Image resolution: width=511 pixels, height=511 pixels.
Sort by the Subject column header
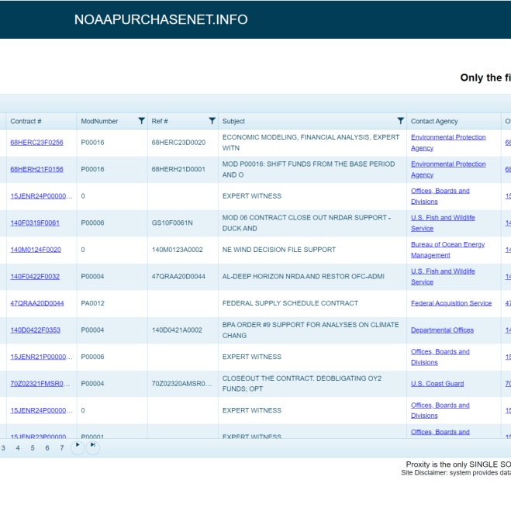[233, 121]
